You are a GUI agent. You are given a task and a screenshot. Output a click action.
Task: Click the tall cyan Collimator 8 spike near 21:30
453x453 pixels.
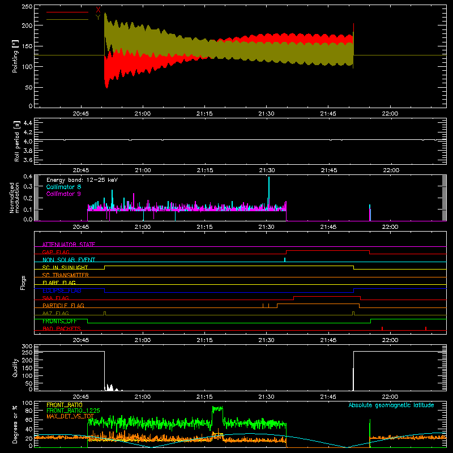tap(269, 191)
